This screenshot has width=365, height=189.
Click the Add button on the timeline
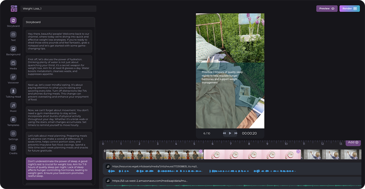click(x=352, y=142)
